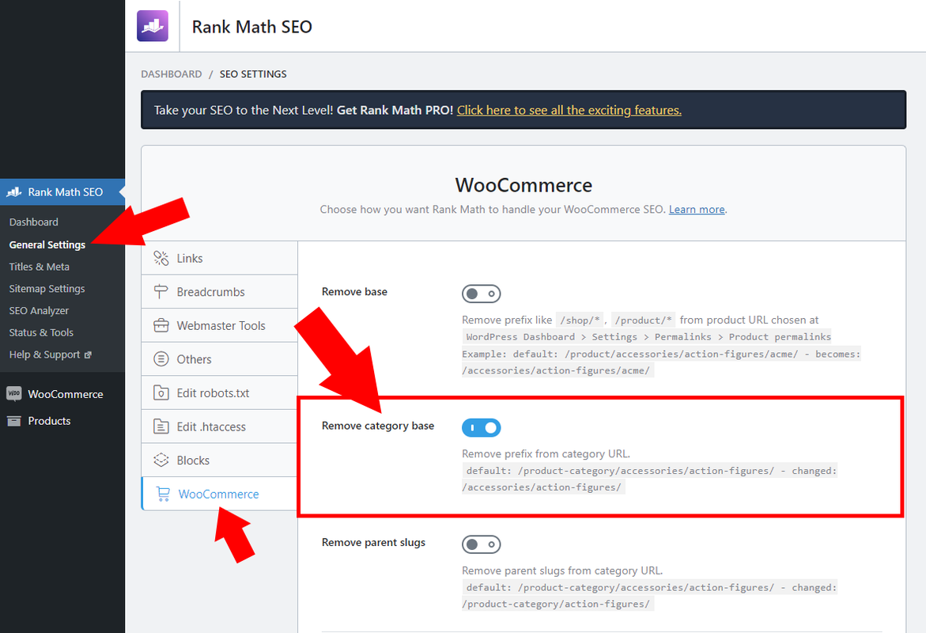
Task: Open SEO Analyzer submenu item
Action: 39,310
